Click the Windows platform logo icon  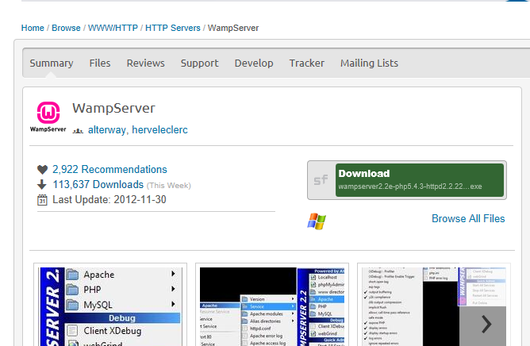(x=317, y=221)
